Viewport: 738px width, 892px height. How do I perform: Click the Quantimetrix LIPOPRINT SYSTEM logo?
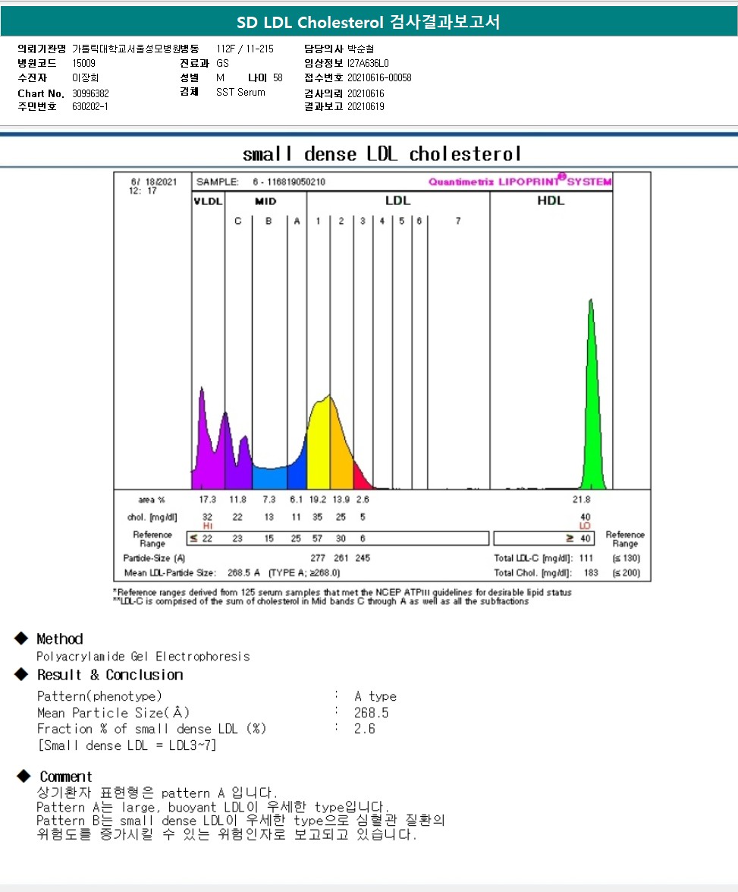[520, 181]
